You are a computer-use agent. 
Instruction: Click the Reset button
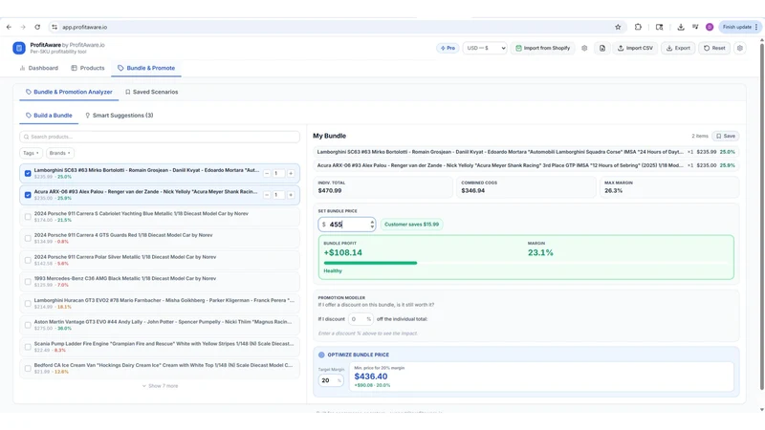click(x=714, y=48)
